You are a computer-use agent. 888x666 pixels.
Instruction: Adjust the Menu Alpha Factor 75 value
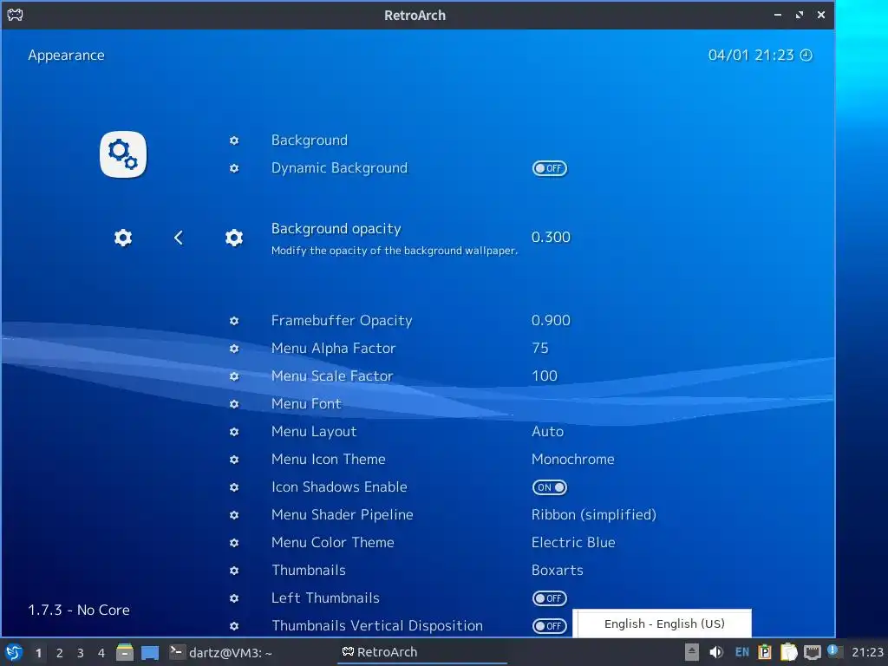(x=540, y=349)
